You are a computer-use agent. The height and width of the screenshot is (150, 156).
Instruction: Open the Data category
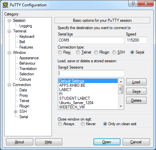click(23, 90)
